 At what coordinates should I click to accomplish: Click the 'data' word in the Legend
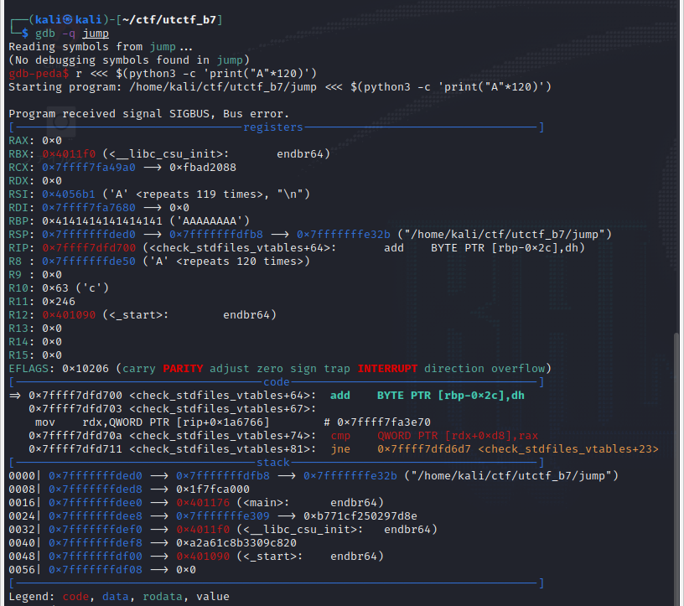(116, 597)
